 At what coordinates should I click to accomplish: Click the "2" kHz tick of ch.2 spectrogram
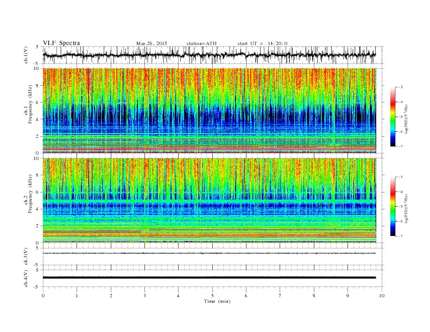tap(37, 226)
